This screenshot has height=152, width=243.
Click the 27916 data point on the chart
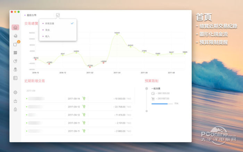[144, 52]
